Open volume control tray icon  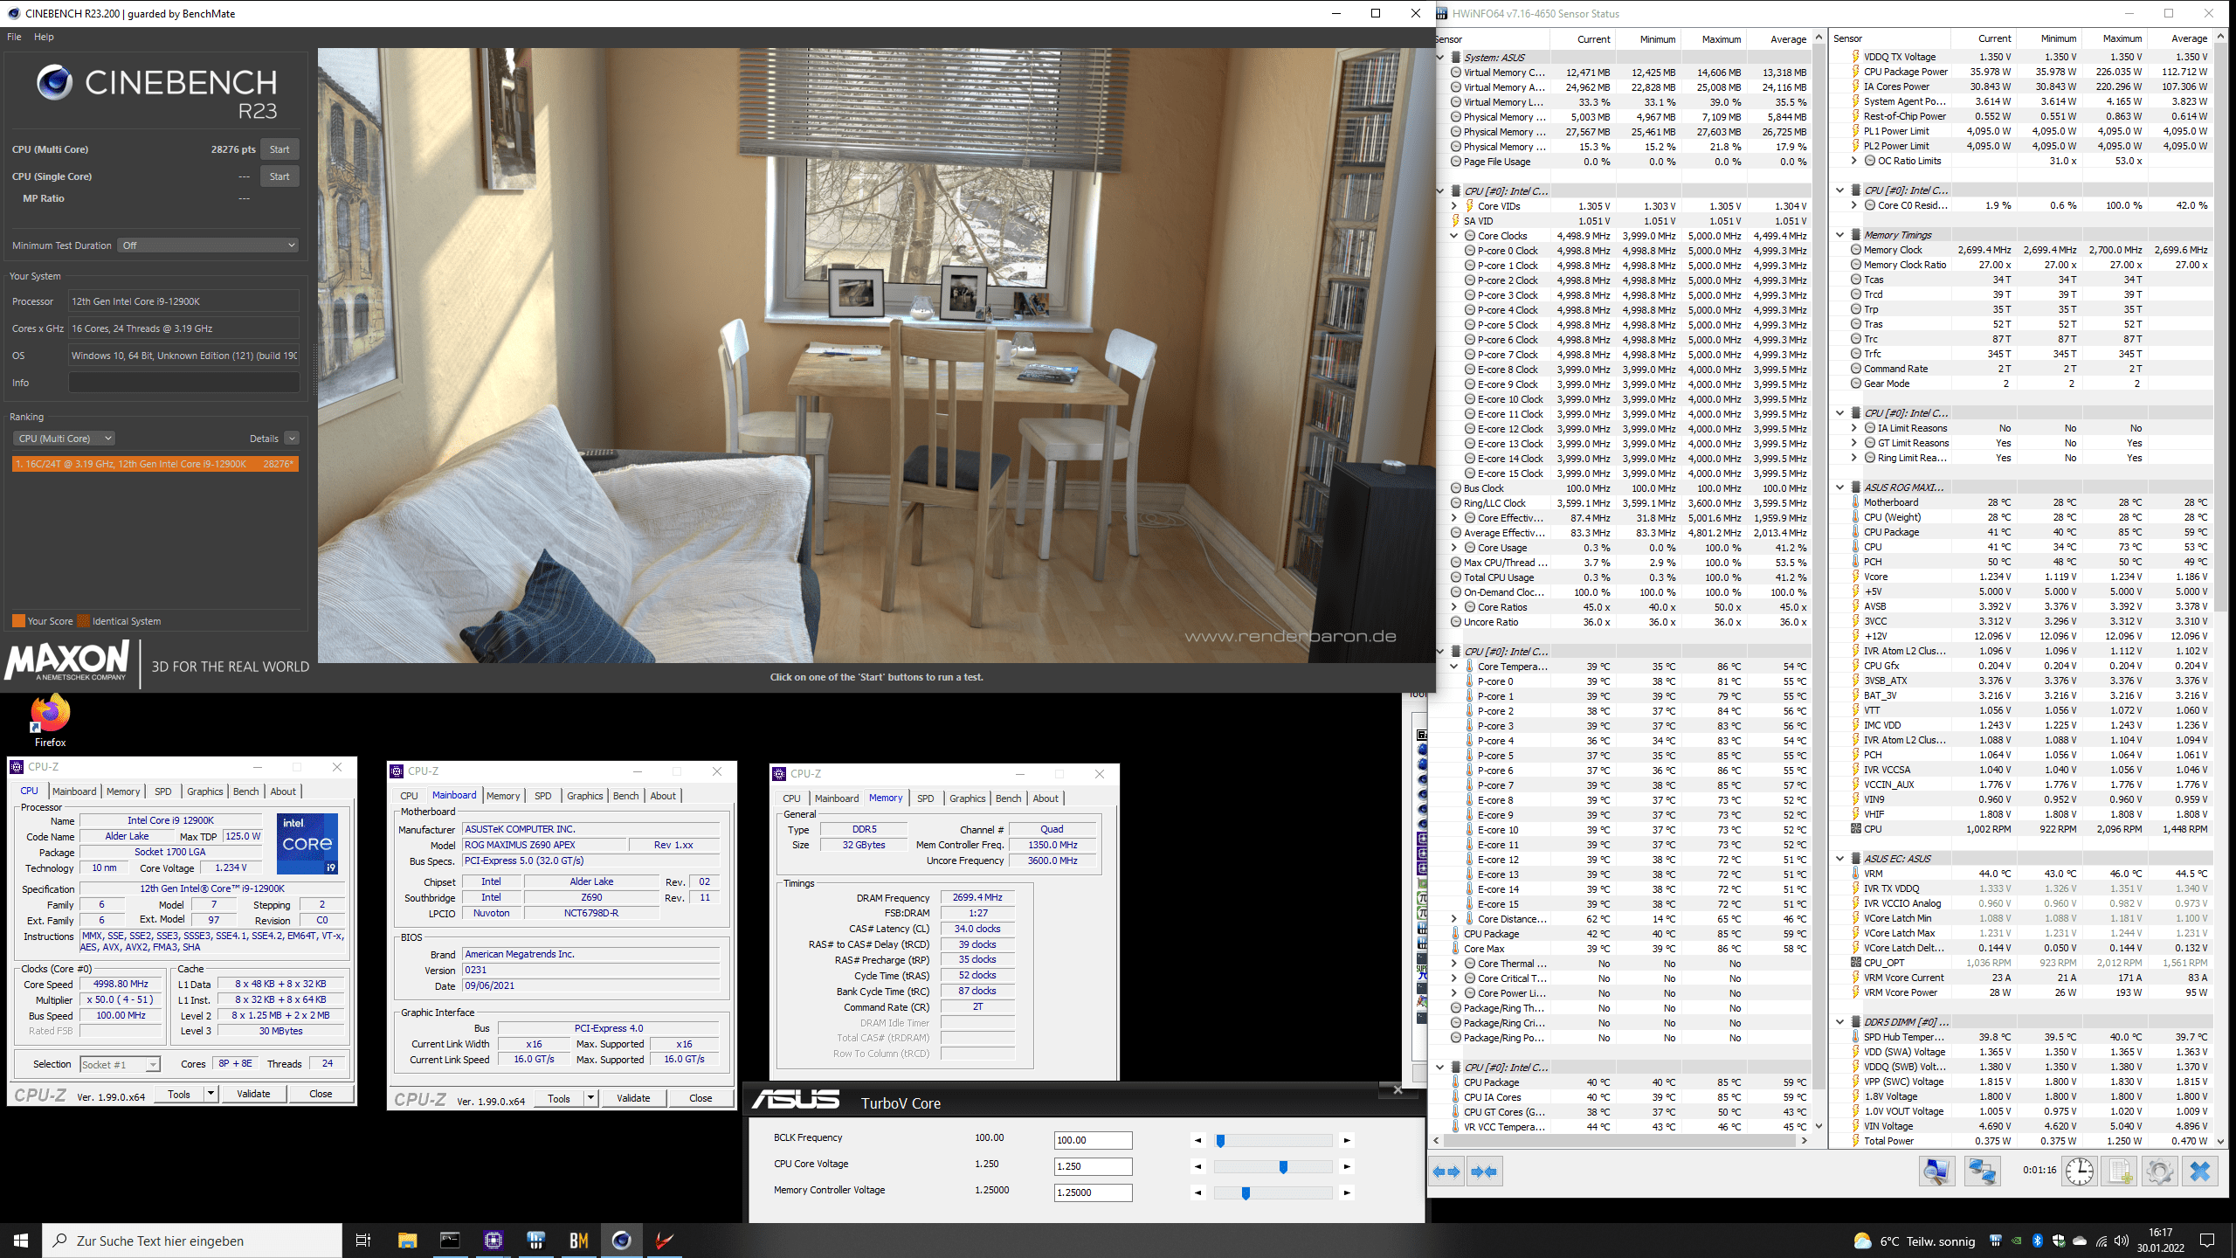click(x=2122, y=1241)
